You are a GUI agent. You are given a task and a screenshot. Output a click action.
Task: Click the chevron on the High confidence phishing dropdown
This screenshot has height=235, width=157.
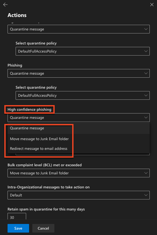pos(146,118)
